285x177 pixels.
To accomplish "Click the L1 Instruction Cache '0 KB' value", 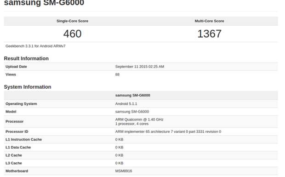I will pyautogui.click(x=119, y=140).
